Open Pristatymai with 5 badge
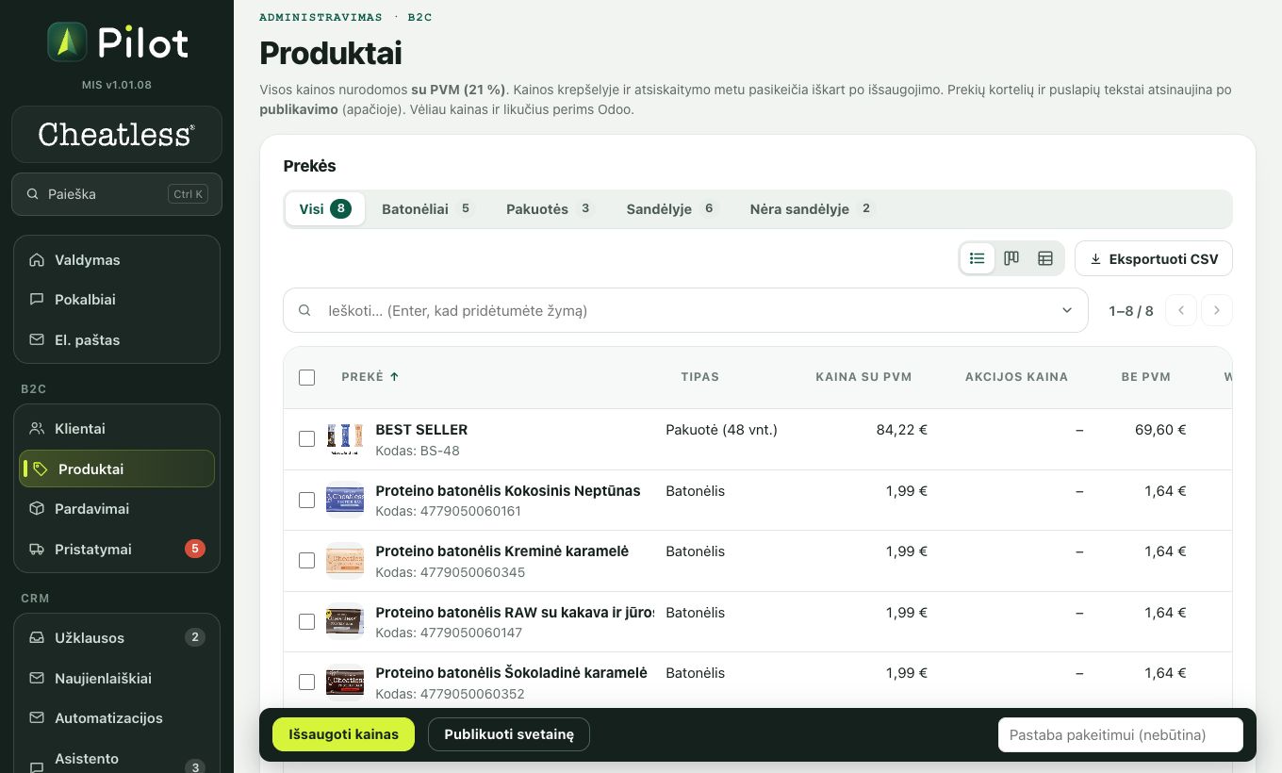The width and height of the screenshot is (1282, 773). click(x=117, y=550)
